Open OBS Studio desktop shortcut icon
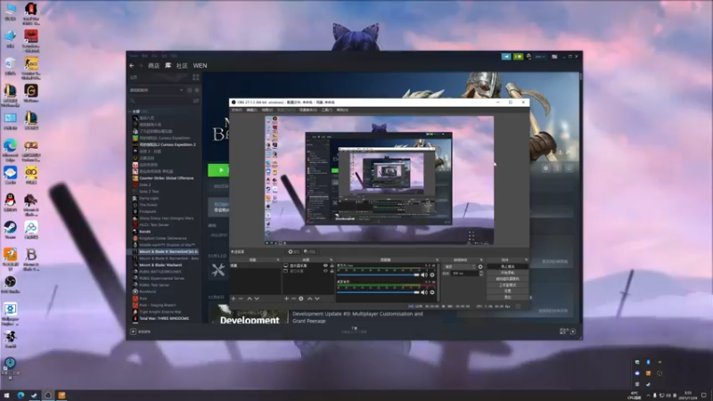713x401 pixels. click(10, 284)
